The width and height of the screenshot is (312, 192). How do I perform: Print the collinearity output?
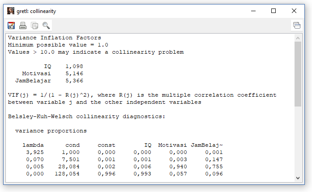23,25
